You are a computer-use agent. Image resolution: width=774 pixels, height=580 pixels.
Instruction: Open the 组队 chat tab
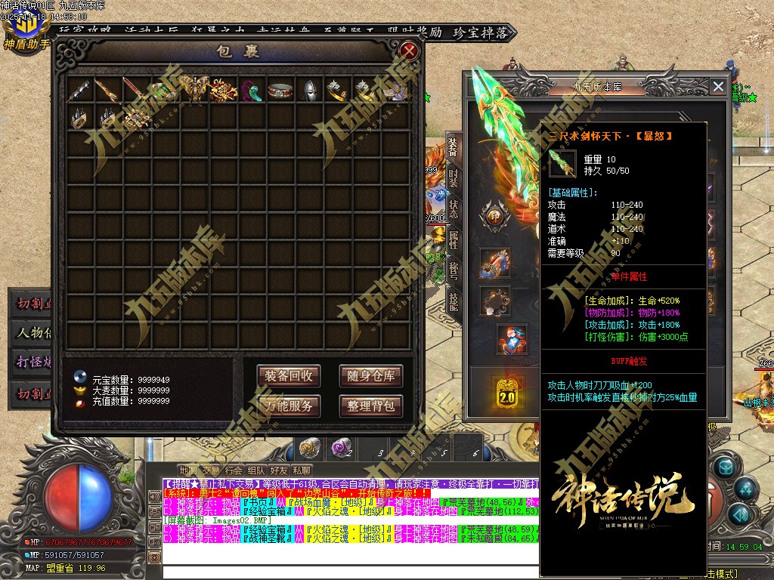coord(256,470)
